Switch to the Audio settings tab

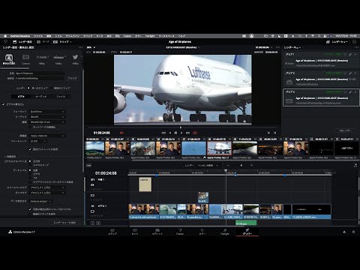tap(40, 96)
